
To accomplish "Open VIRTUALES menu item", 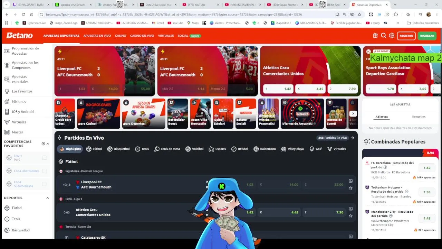I will point(166,36).
